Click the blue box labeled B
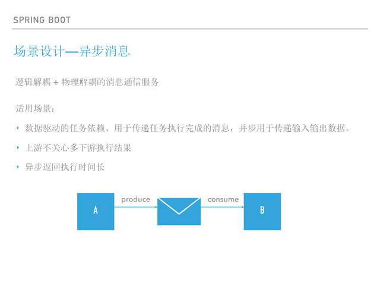 (x=262, y=211)
